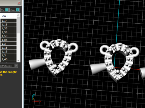The image size is (145, 108).
Task: Click the scroll down arrow of the weight list
Action: [x=18, y=61]
